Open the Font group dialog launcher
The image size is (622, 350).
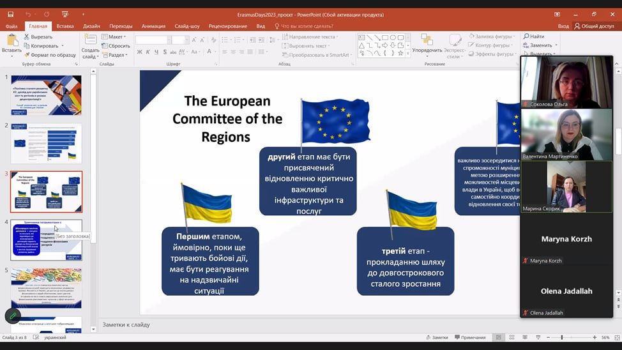coord(216,64)
